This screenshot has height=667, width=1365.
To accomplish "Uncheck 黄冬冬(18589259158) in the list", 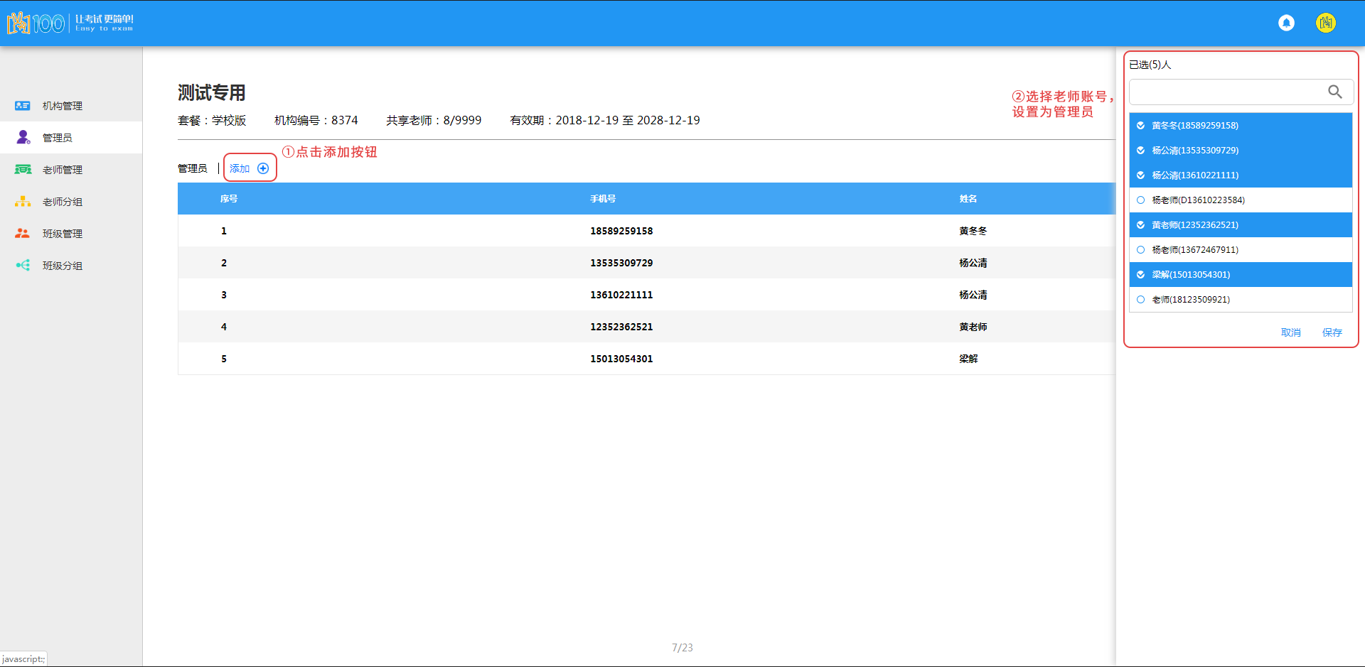I will [x=1140, y=126].
